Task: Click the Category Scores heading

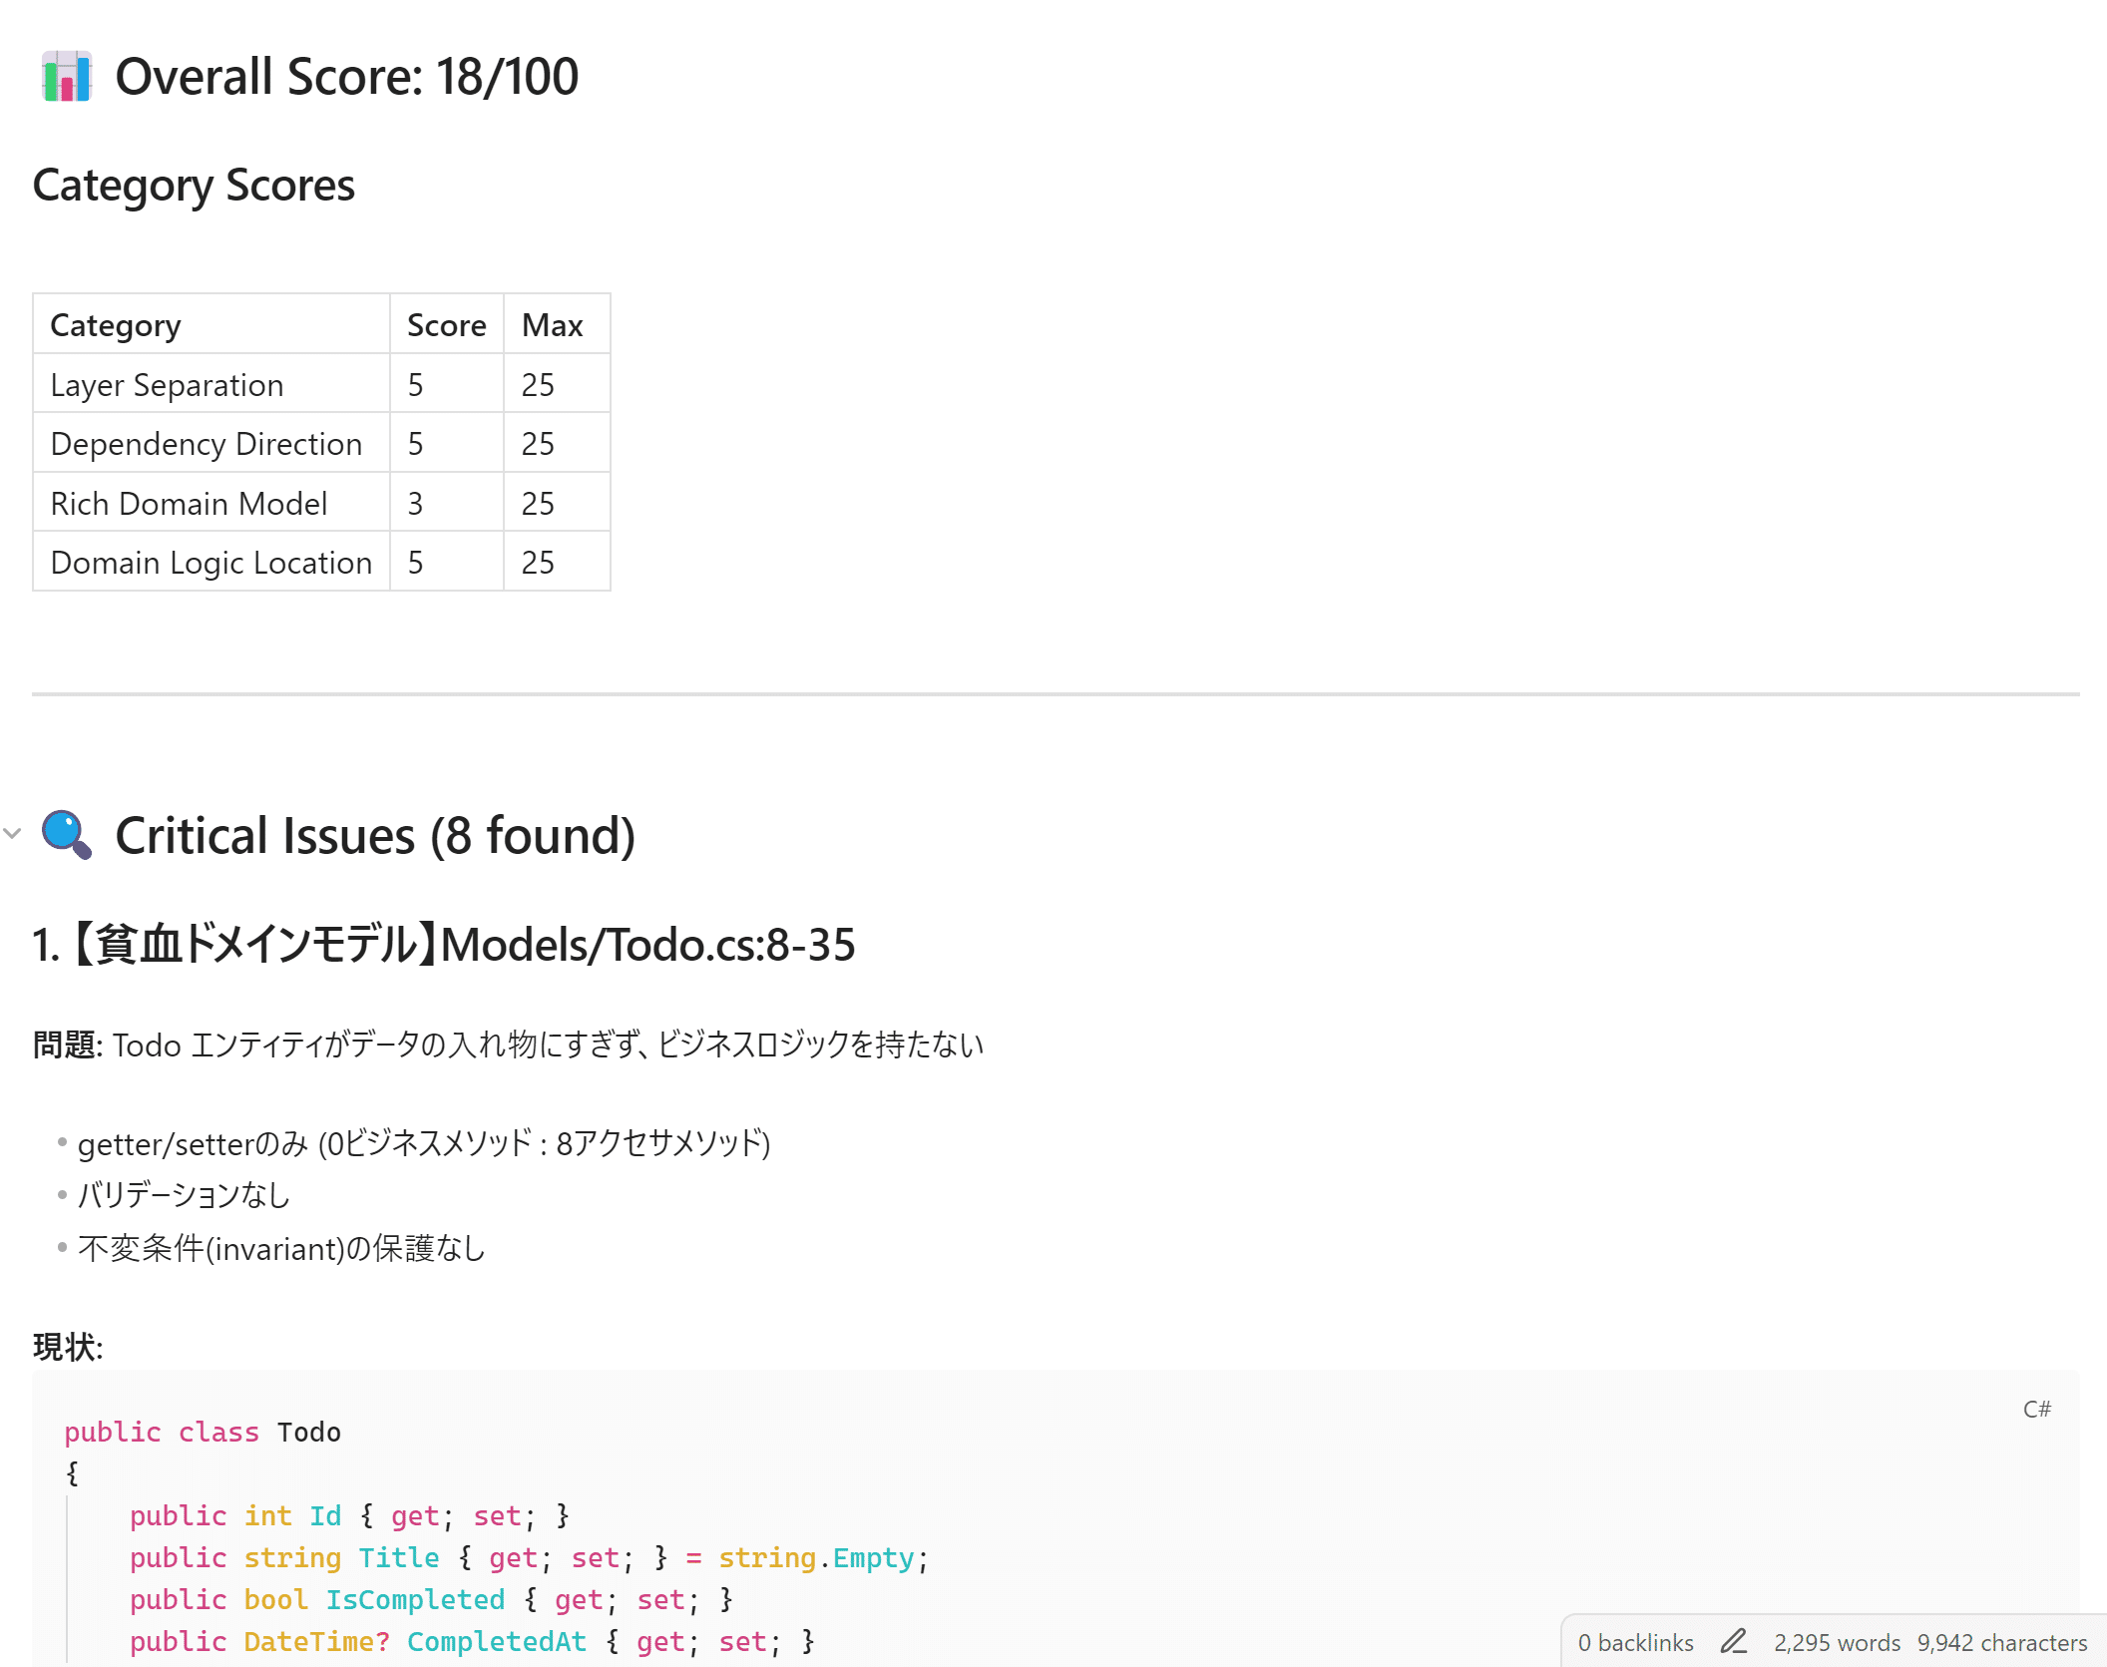Action: tap(194, 186)
